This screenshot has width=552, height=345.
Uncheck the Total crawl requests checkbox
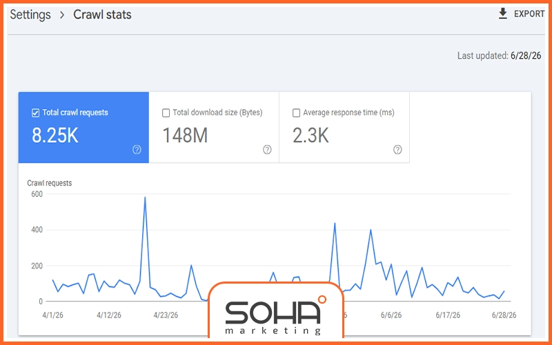36,113
